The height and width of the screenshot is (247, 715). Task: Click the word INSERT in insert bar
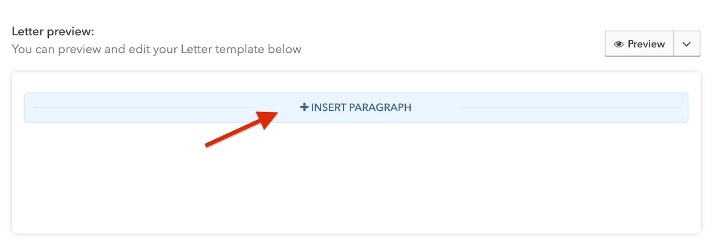[328, 108]
